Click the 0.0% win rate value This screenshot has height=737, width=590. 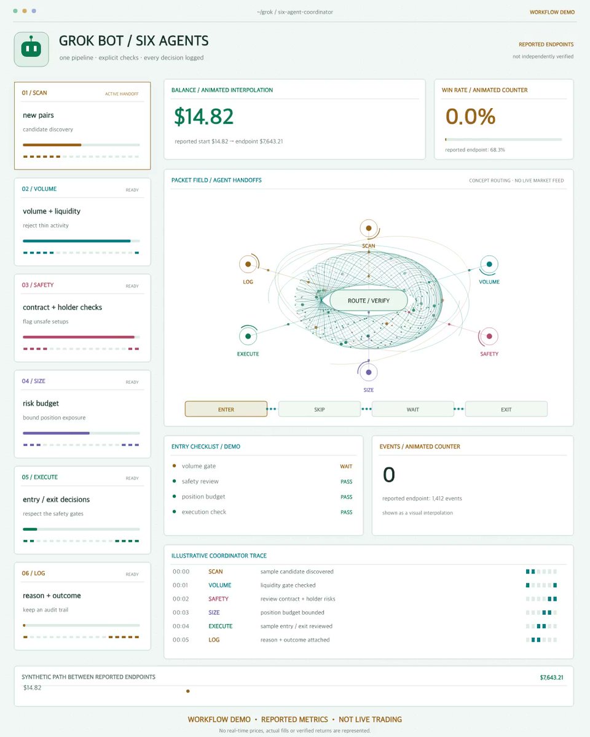pyautogui.click(x=470, y=117)
